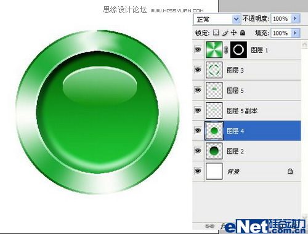Click the link icon between 图层 1 thumbnail and mask

[x=226, y=50]
